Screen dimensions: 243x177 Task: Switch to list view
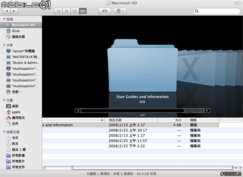pos(66,11)
